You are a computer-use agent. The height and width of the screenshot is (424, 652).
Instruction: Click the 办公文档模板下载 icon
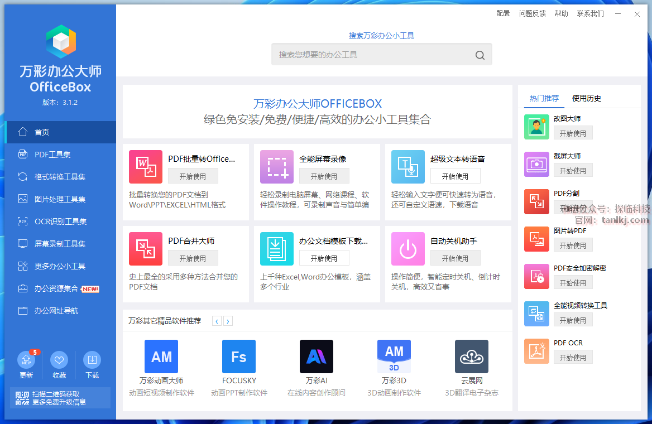click(x=277, y=249)
